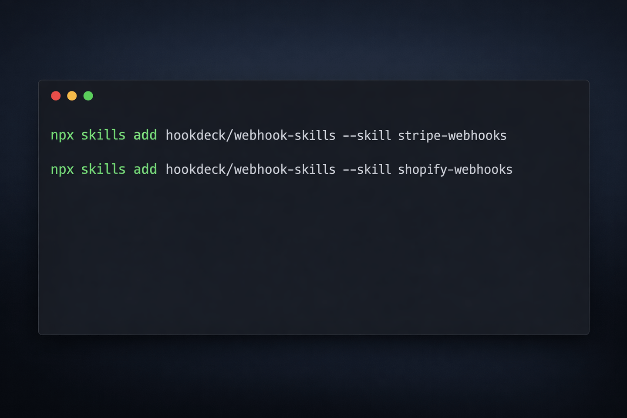Click the "--skill" flag on the first line
This screenshot has width=627, height=418.
pyautogui.click(x=367, y=135)
